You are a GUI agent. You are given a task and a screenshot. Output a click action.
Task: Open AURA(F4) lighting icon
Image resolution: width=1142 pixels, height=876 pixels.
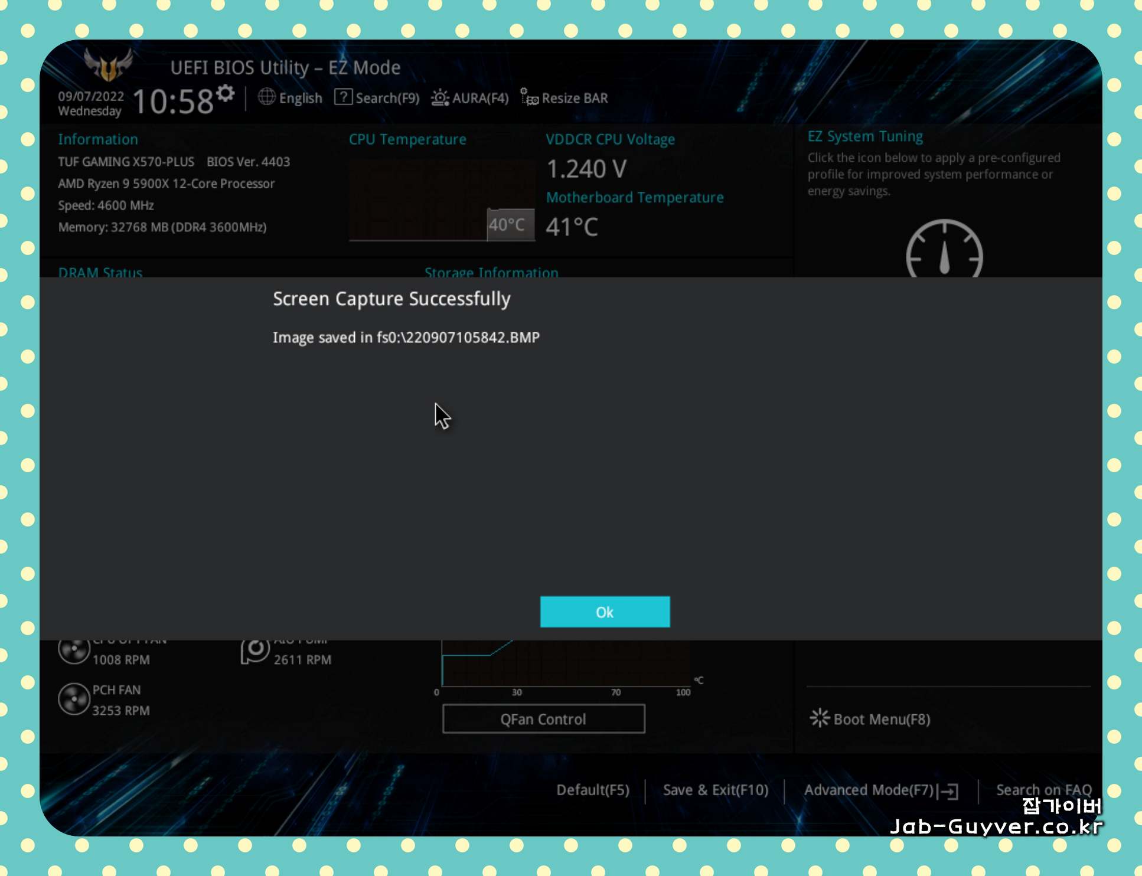pyautogui.click(x=439, y=97)
